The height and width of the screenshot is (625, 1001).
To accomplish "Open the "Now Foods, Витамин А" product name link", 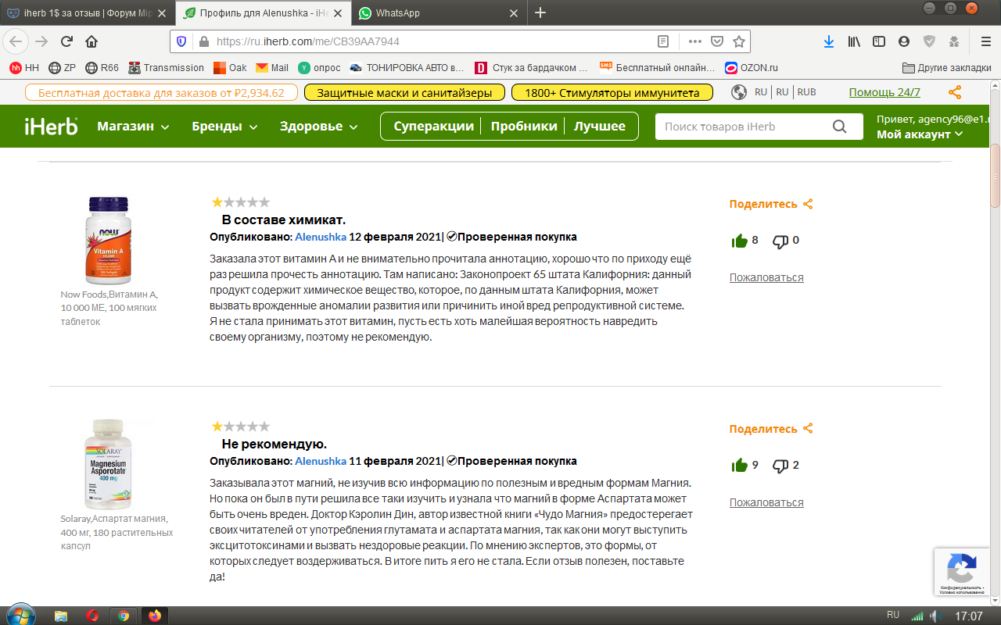I will 109,308.
